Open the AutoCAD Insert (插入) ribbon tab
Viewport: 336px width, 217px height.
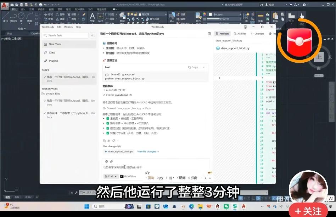(23, 10)
